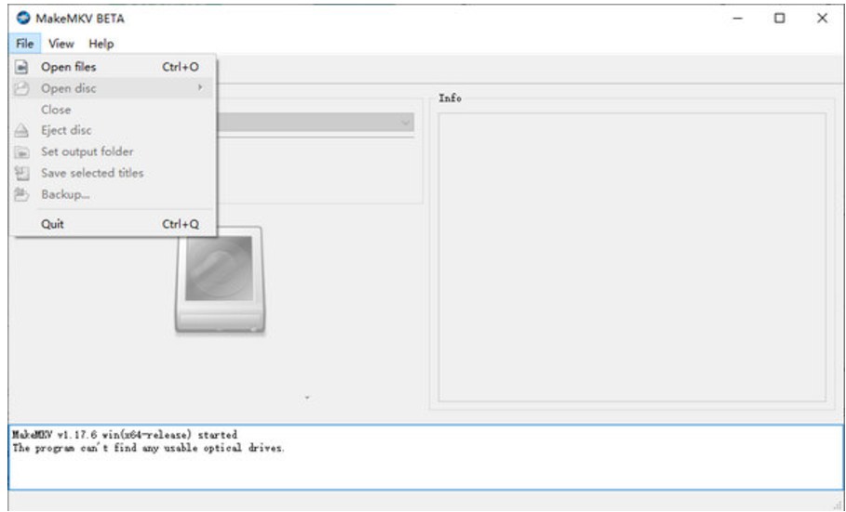846x512 pixels.
Task: Choose Eject disc menu entry
Action: click(114, 130)
